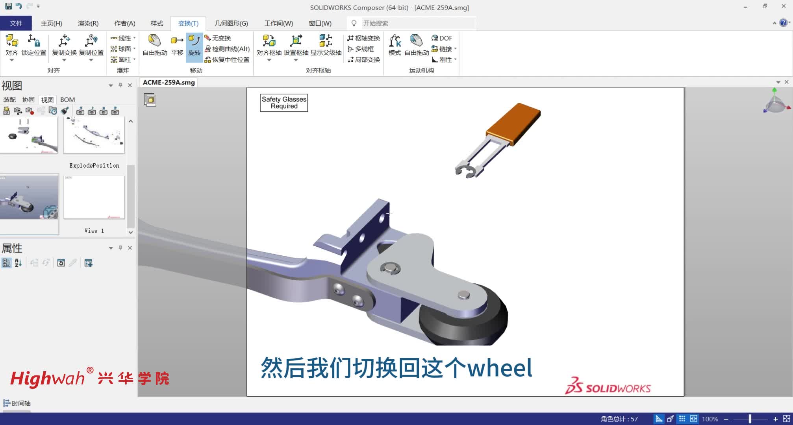This screenshot has width=793, height=425.
Task: Switch to the 装配 panel tab
Action: point(9,100)
